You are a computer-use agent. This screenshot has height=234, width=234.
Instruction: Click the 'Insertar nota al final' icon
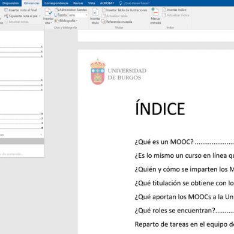pos(6,10)
